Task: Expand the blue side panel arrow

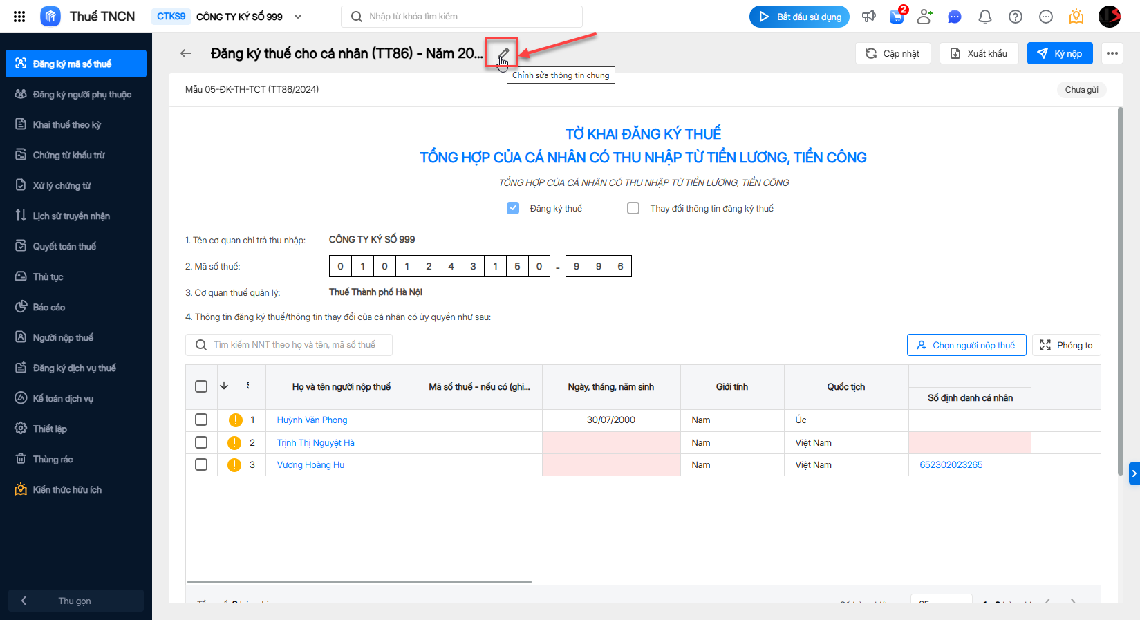Action: [x=1134, y=473]
